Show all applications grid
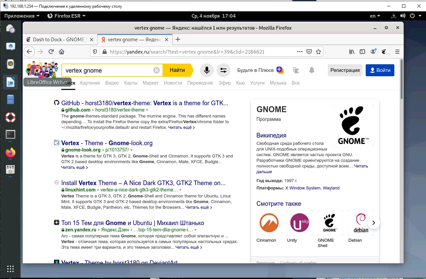 tap(10, 269)
